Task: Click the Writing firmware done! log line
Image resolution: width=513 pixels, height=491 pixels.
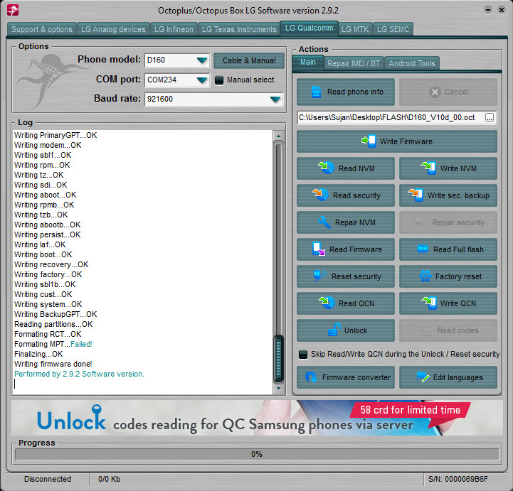Action: click(53, 364)
